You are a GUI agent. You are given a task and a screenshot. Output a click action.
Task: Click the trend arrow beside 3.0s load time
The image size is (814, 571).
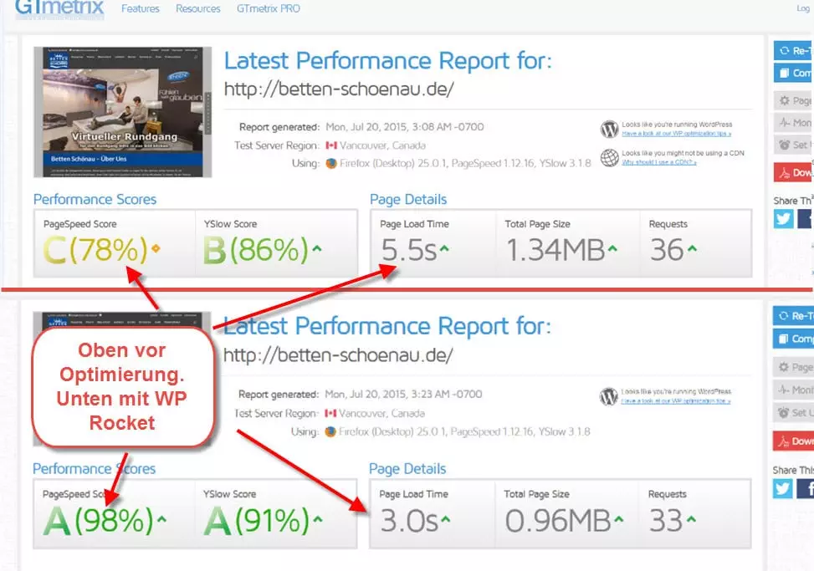coord(445,519)
